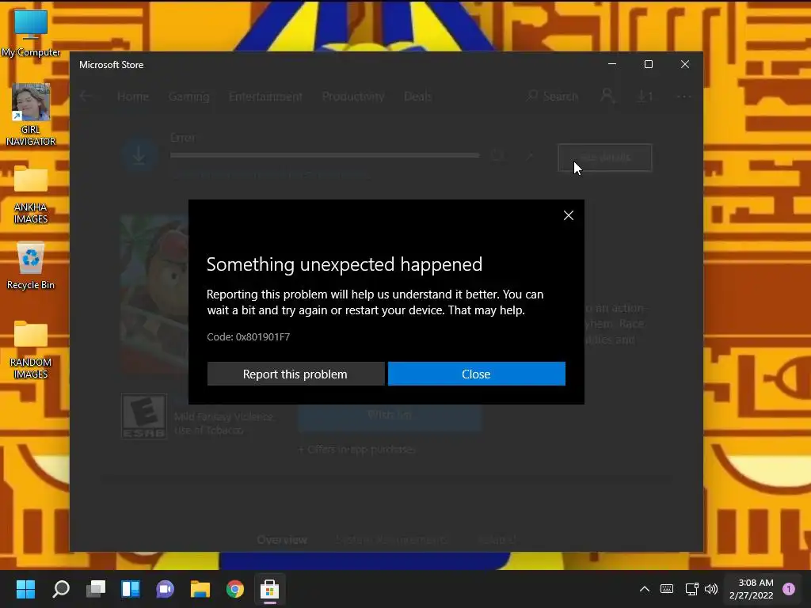The width and height of the screenshot is (811, 608).
Task: Go back with Store back arrow
Action: click(86, 96)
